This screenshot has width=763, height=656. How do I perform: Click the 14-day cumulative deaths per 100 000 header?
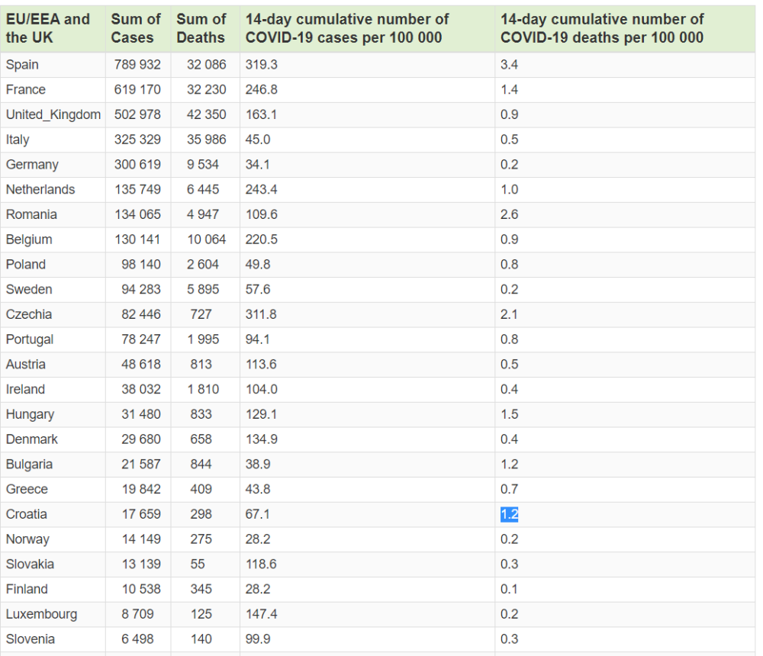click(x=602, y=28)
